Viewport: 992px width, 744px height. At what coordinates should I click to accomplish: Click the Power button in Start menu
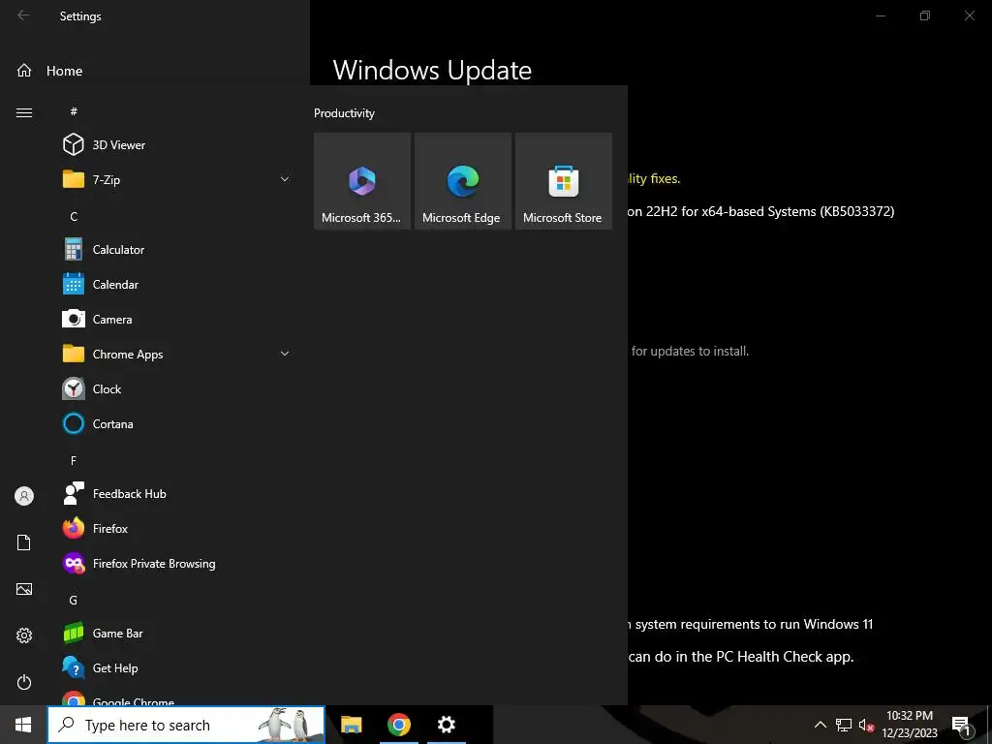(24, 682)
